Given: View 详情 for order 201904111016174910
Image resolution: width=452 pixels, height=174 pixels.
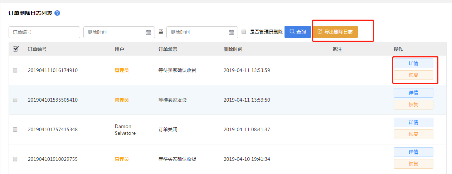Looking at the screenshot, I should [413, 63].
